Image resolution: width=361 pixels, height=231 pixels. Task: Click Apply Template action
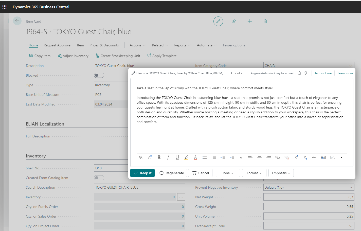162,56
